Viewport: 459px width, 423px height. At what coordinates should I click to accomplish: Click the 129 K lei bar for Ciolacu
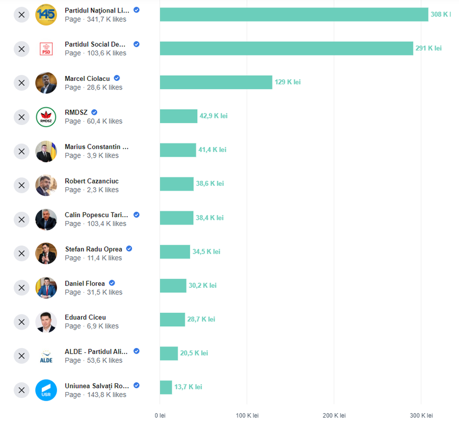(216, 83)
